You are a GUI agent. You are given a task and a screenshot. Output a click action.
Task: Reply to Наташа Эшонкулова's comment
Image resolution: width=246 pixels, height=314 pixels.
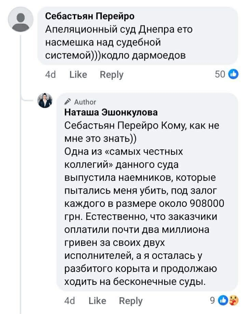[x=131, y=301]
